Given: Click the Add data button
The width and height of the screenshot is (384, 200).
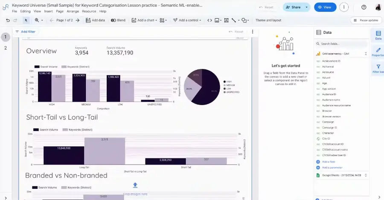Looking at the screenshot, I should tap(95, 20).
